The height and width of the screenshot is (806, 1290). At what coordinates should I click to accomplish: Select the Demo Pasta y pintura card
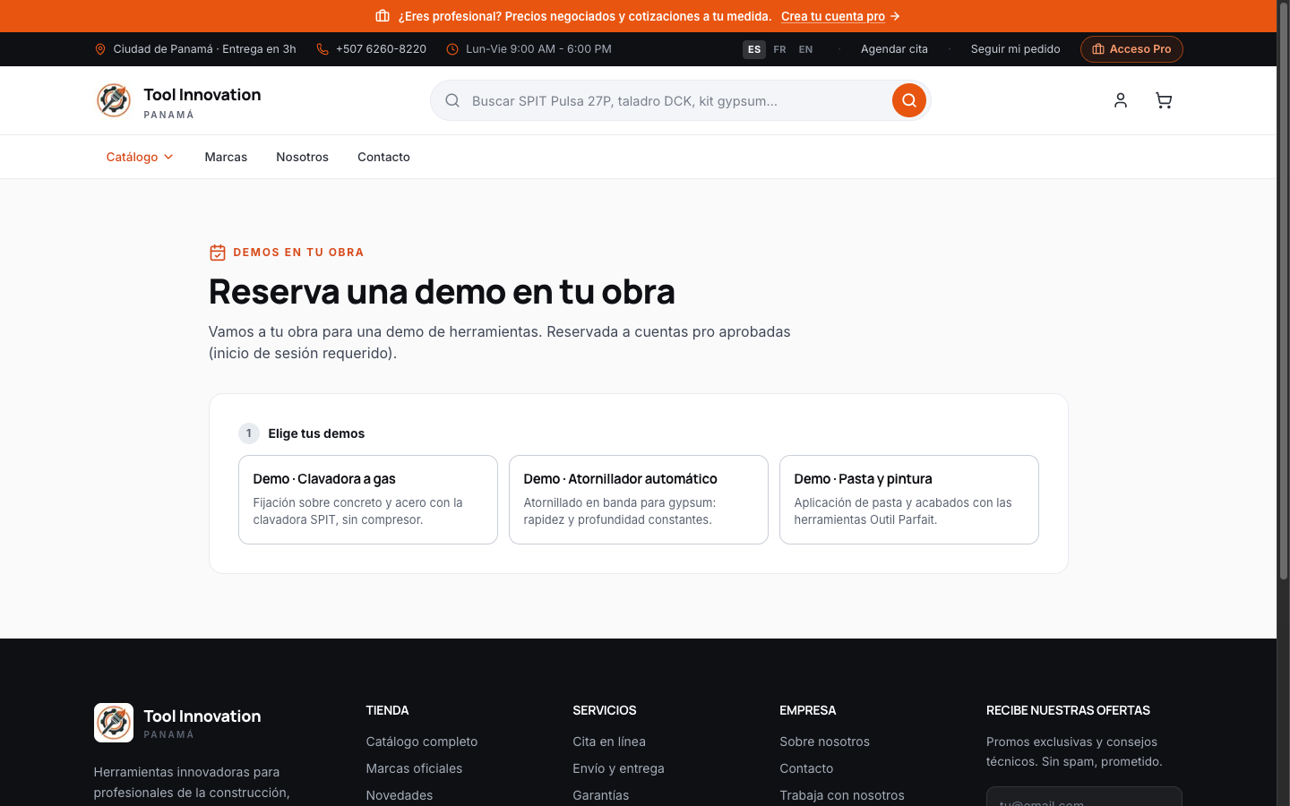tap(909, 500)
